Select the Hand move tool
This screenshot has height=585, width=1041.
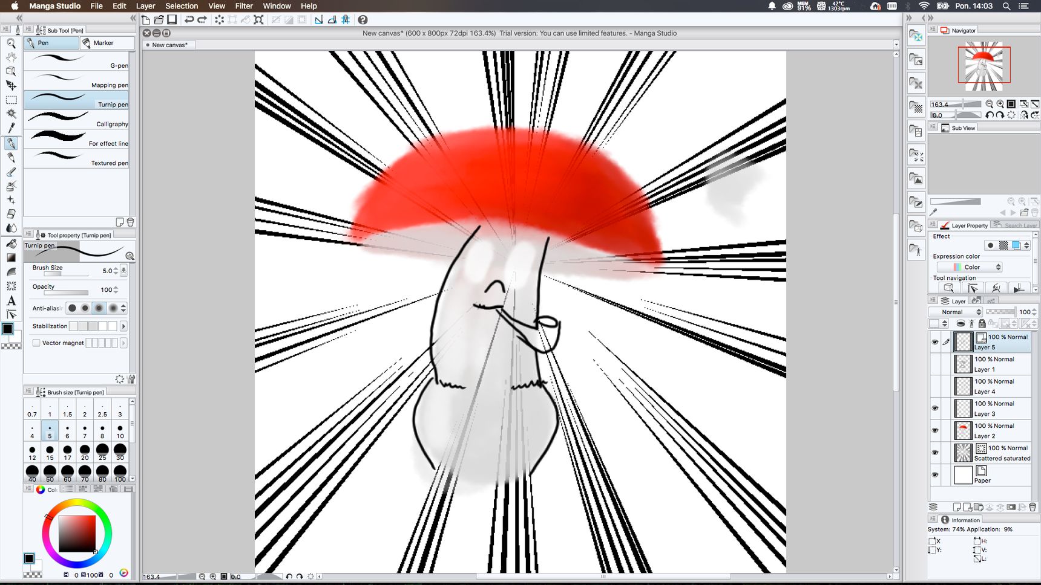[11, 57]
